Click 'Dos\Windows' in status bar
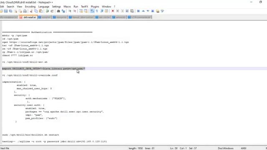Image resolution: width=267 pixels, height=150 pixels. click(x=226, y=148)
